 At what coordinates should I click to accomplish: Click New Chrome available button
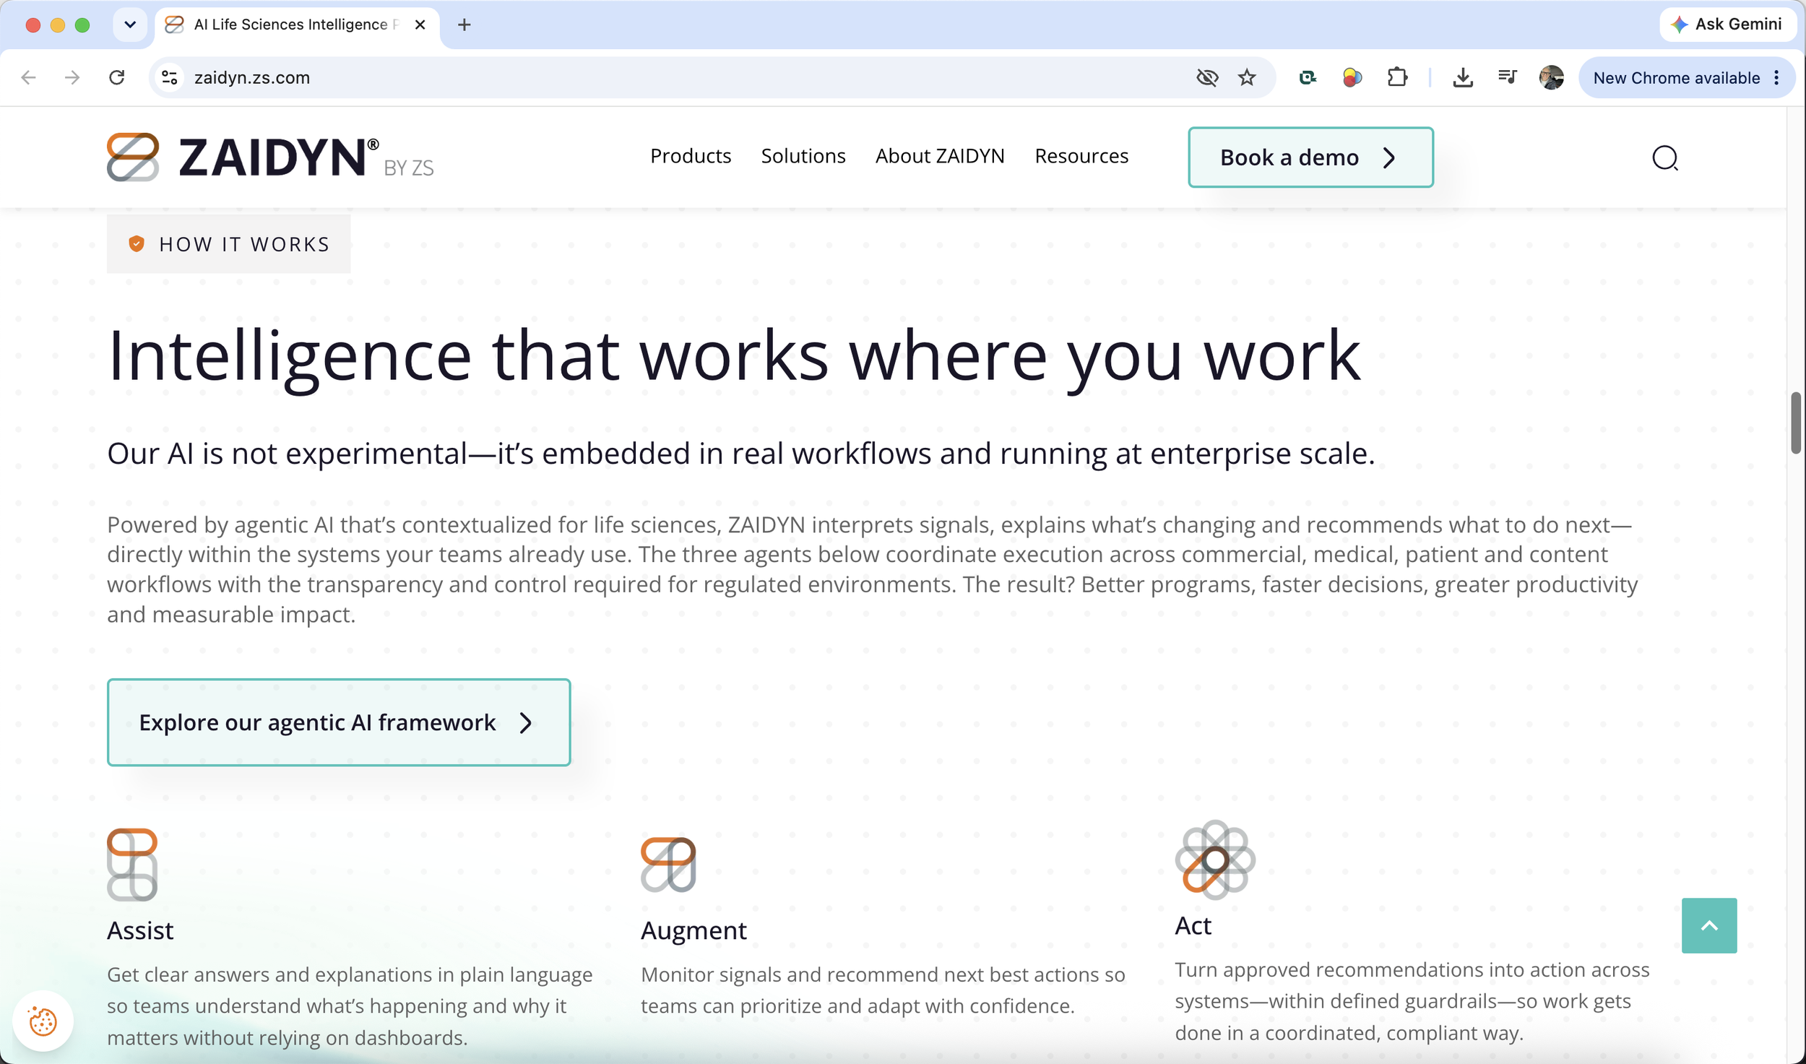coord(1686,77)
